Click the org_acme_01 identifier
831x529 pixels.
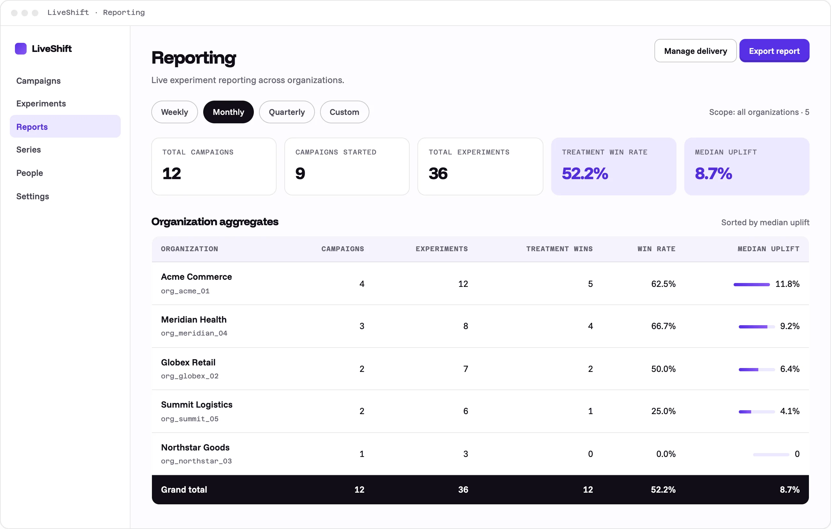(x=185, y=291)
